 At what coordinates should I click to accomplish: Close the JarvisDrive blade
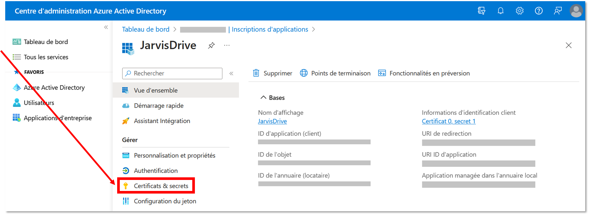pos(568,45)
